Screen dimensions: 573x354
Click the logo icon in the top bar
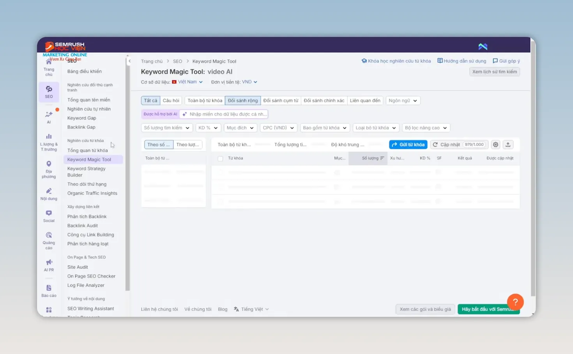coord(483,47)
